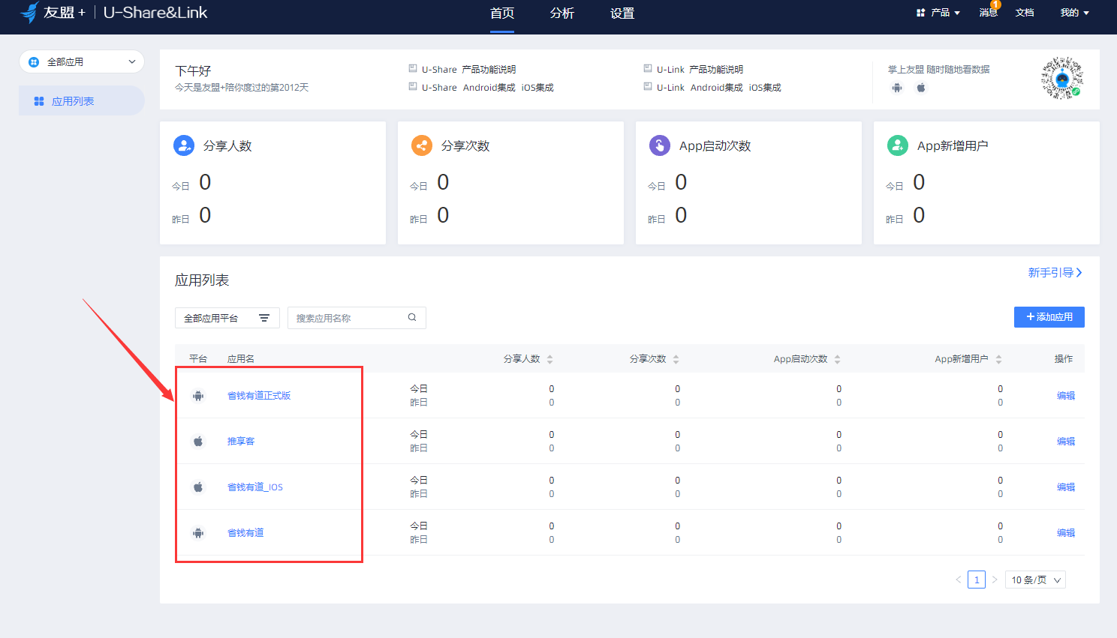Click the 分享人数 blue person icon
The image size is (1117, 638).
tap(184, 145)
